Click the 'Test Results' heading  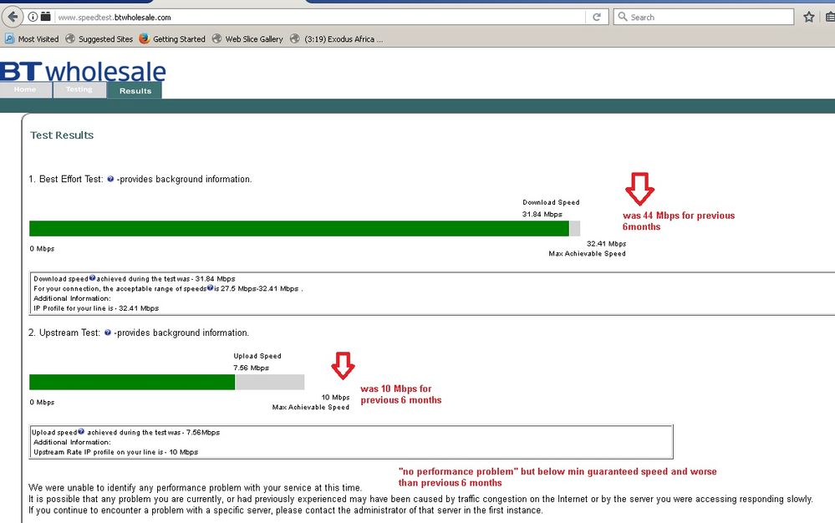pyautogui.click(x=62, y=135)
